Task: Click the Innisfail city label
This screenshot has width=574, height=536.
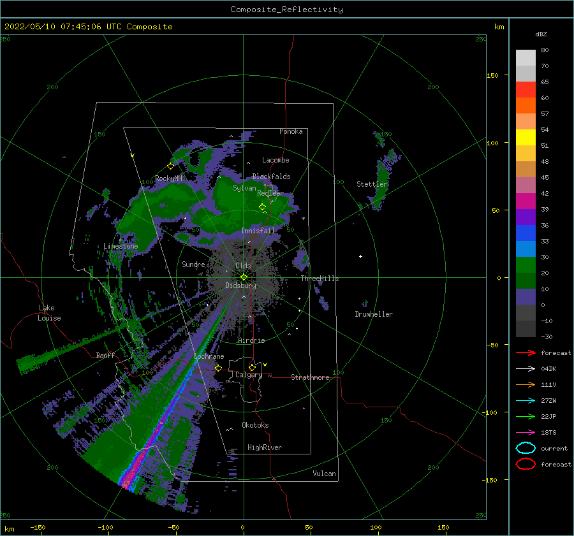Action: pos(258,231)
